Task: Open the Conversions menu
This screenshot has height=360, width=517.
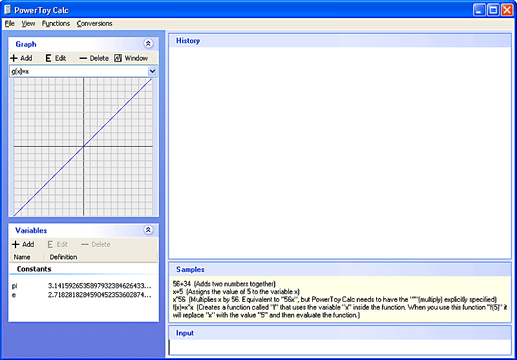Action: (x=94, y=24)
